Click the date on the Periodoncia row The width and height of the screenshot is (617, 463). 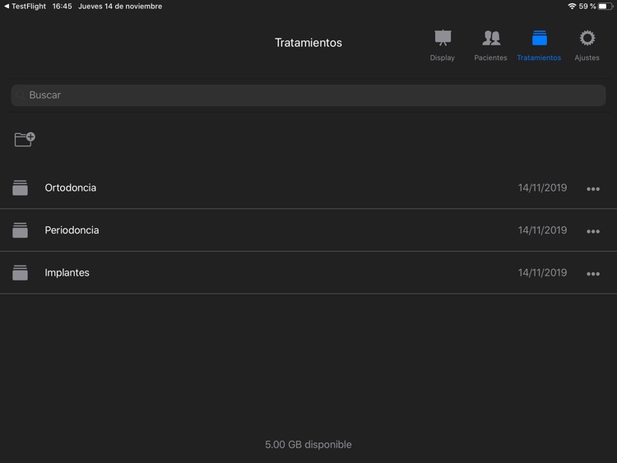(x=542, y=230)
